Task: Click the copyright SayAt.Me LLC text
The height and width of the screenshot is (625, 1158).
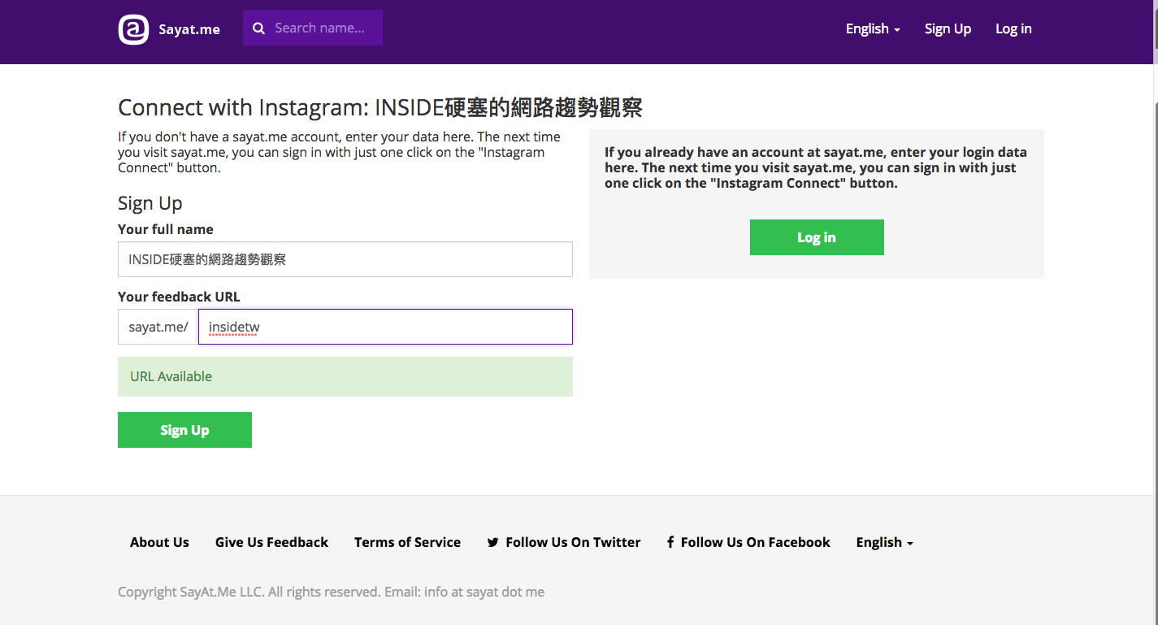Action: pos(331,592)
